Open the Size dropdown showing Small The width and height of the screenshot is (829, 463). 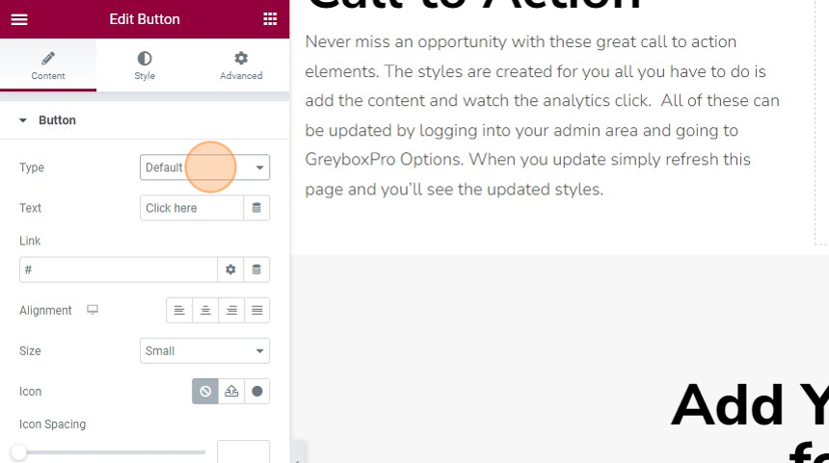(x=204, y=351)
